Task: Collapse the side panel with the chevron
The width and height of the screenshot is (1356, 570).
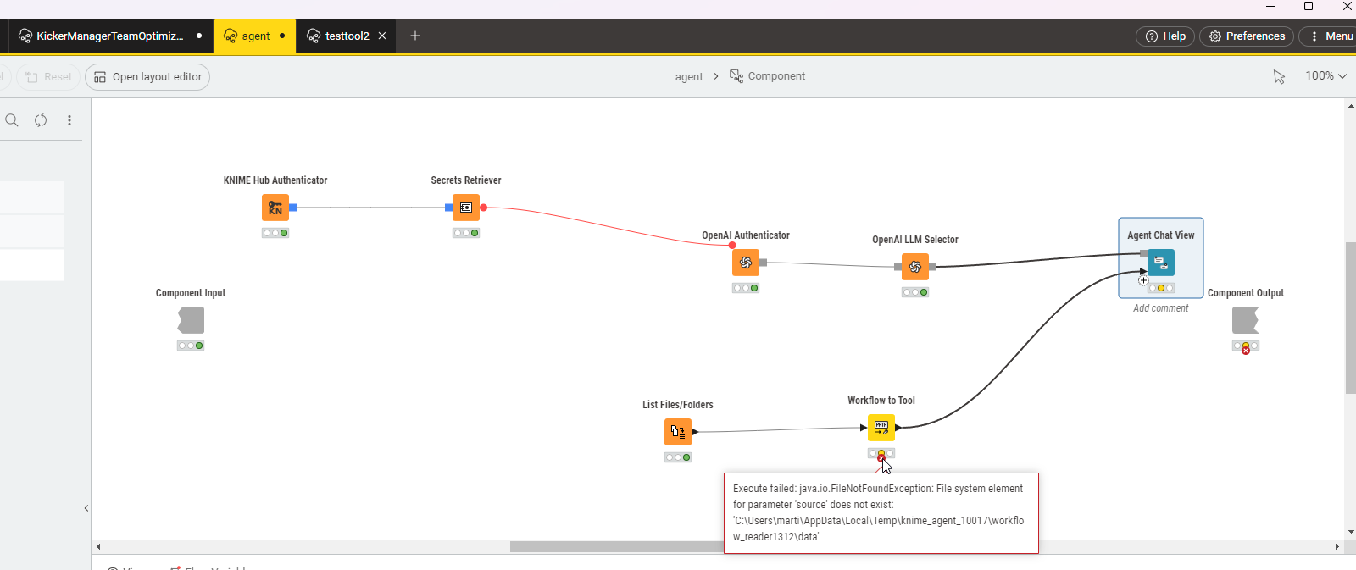Action: click(x=86, y=508)
